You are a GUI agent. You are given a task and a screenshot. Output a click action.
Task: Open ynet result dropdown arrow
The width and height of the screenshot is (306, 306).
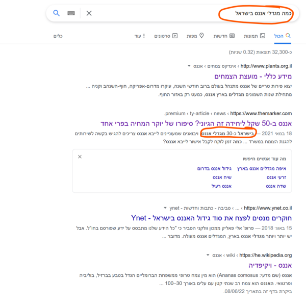(165, 208)
